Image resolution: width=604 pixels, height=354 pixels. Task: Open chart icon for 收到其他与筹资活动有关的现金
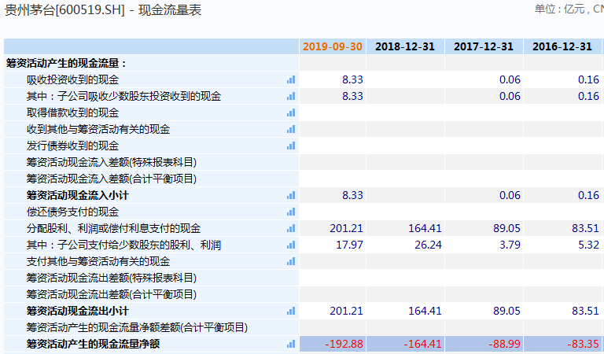point(291,129)
